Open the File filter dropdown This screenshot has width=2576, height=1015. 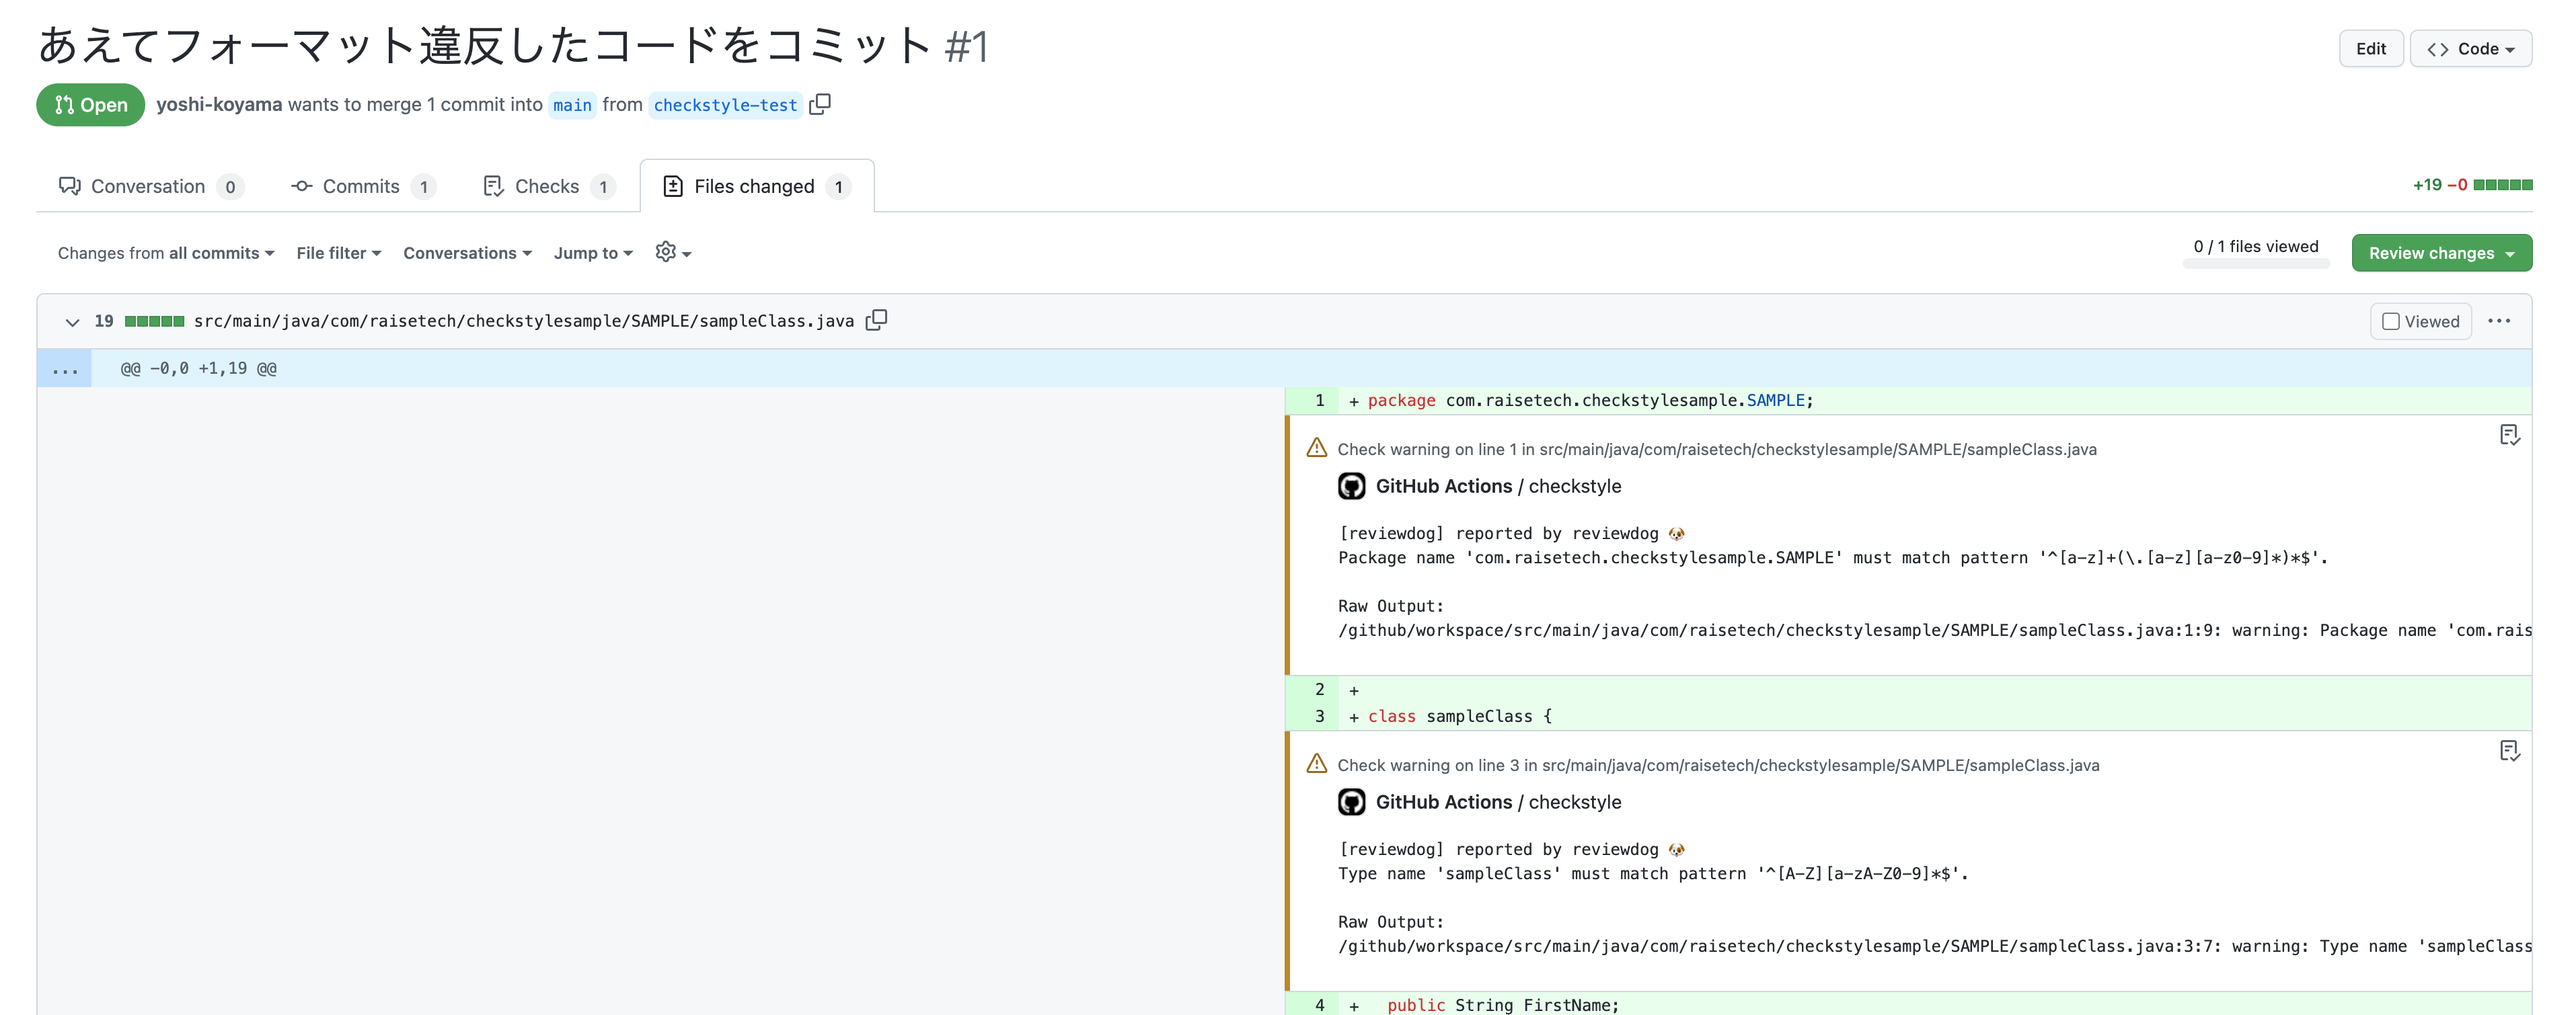(x=338, y=252)
